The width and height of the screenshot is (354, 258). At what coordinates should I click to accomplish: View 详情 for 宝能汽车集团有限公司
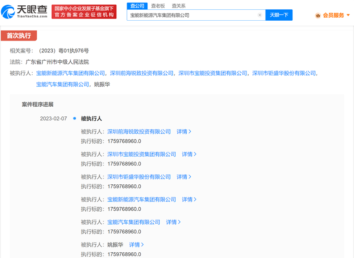(173, 222)
